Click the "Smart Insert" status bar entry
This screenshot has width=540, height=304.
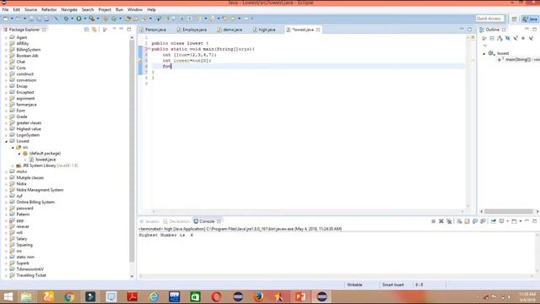click(x=393, y=285)
